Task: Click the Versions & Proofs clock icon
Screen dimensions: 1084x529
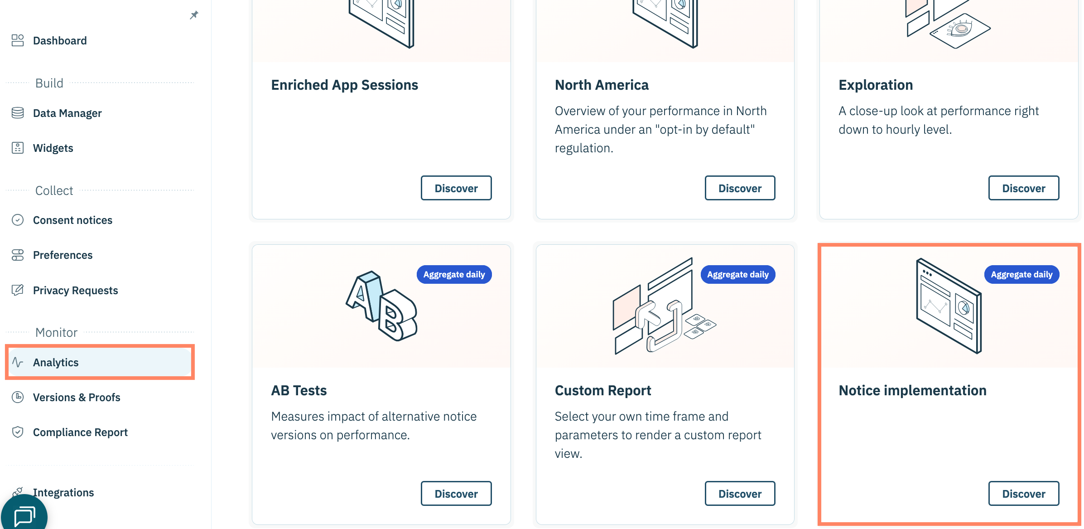Action: 18,397
